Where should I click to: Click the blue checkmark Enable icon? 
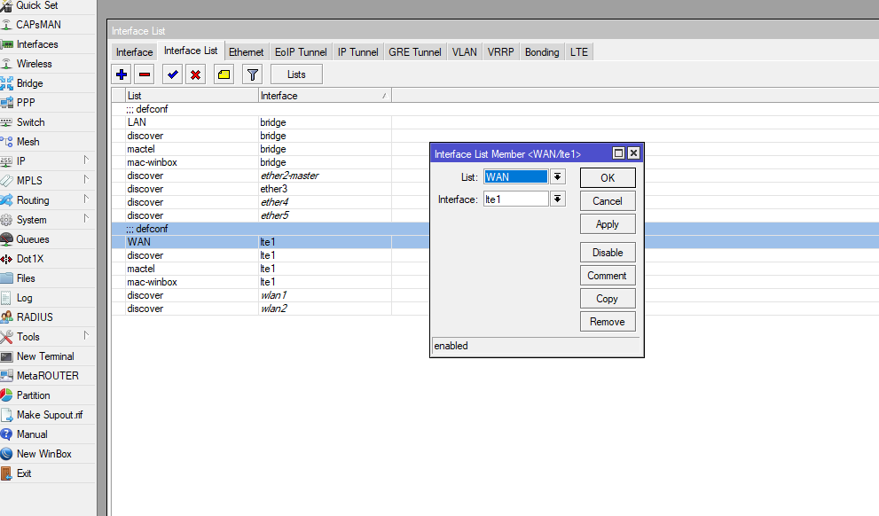[172, 74]
